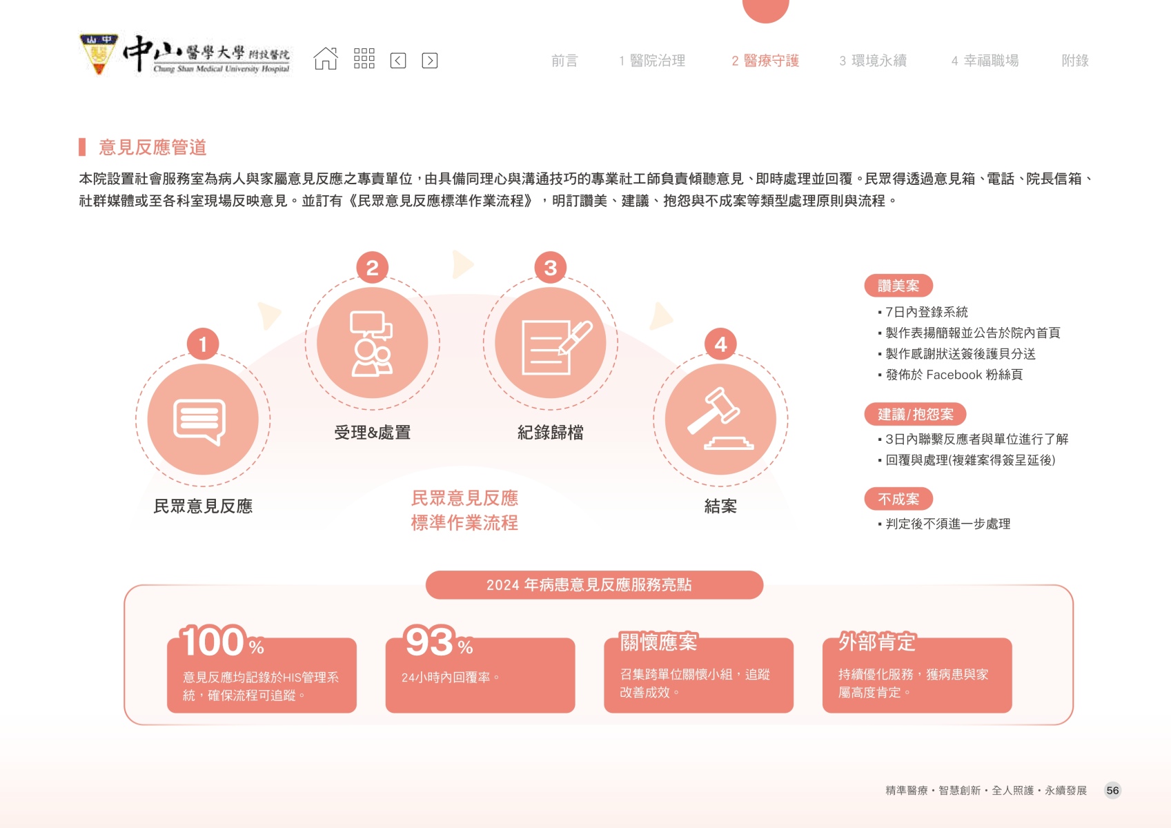Screen dimensions: 1171x828
Task: Click the 紀錄歸檔 document pen icon
Action: pos(550,343)
